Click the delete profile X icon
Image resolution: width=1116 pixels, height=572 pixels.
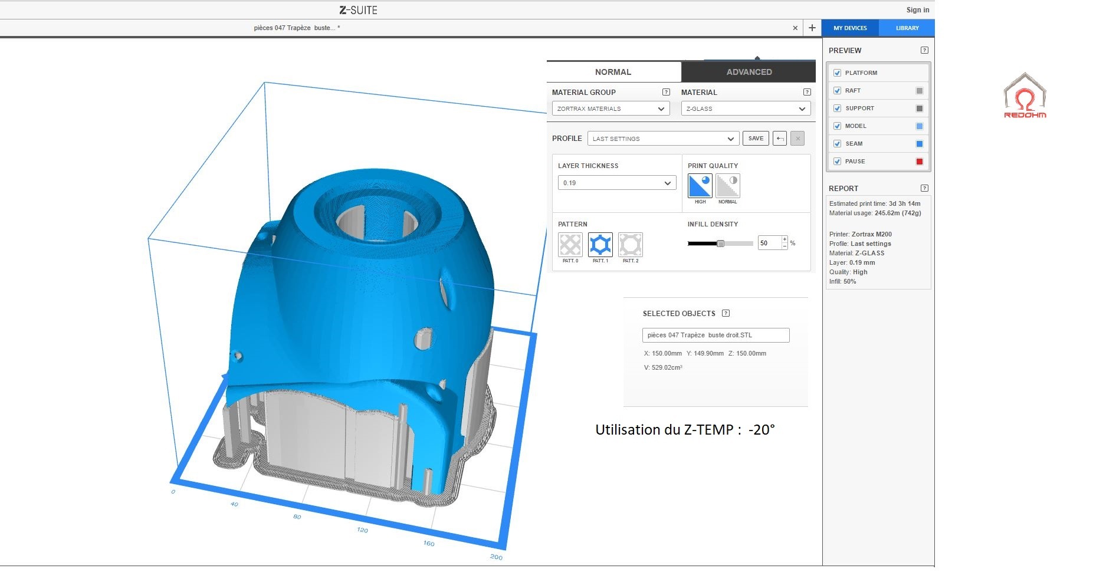[797, 139]
